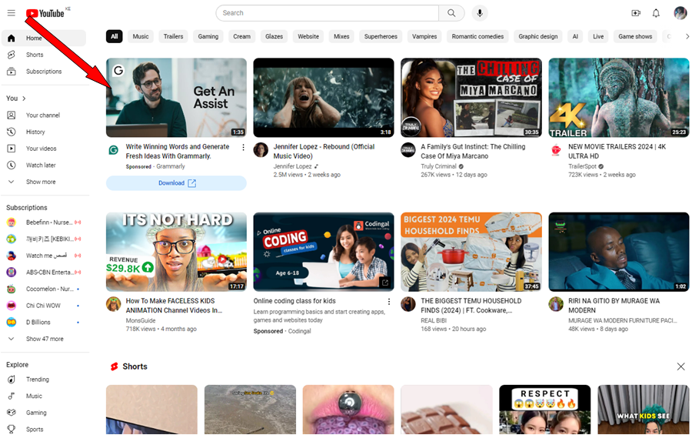Open the account profile avatar
The height and width of the screenshot is (435, 692).
(680, 13)
